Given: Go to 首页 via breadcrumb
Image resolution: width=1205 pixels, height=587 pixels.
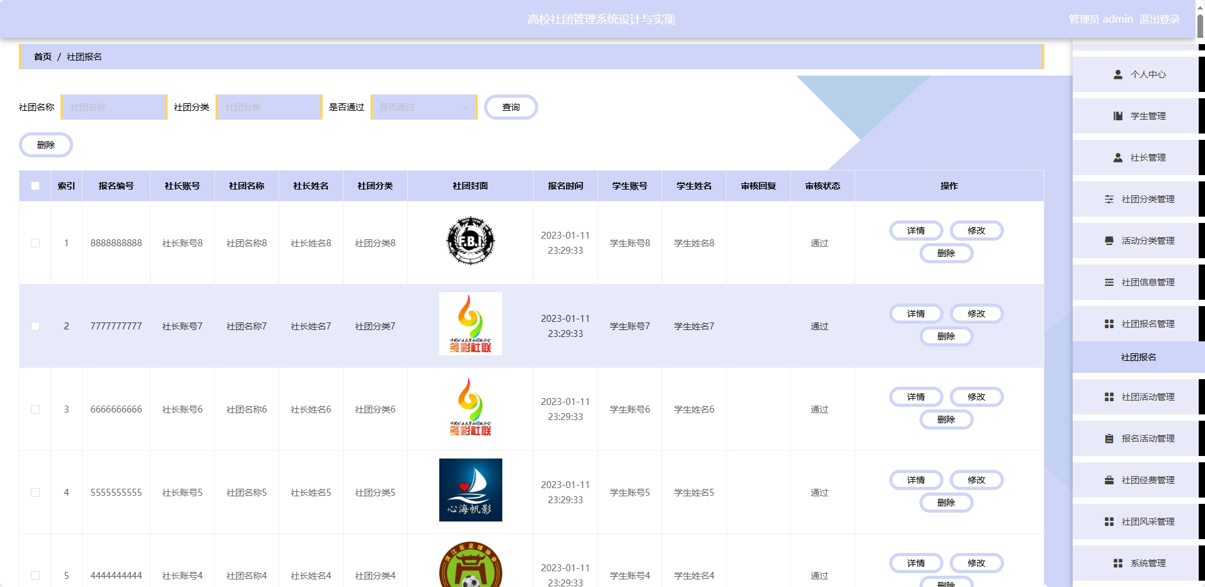Looking at the screenshot, I should tap(43, 57).
